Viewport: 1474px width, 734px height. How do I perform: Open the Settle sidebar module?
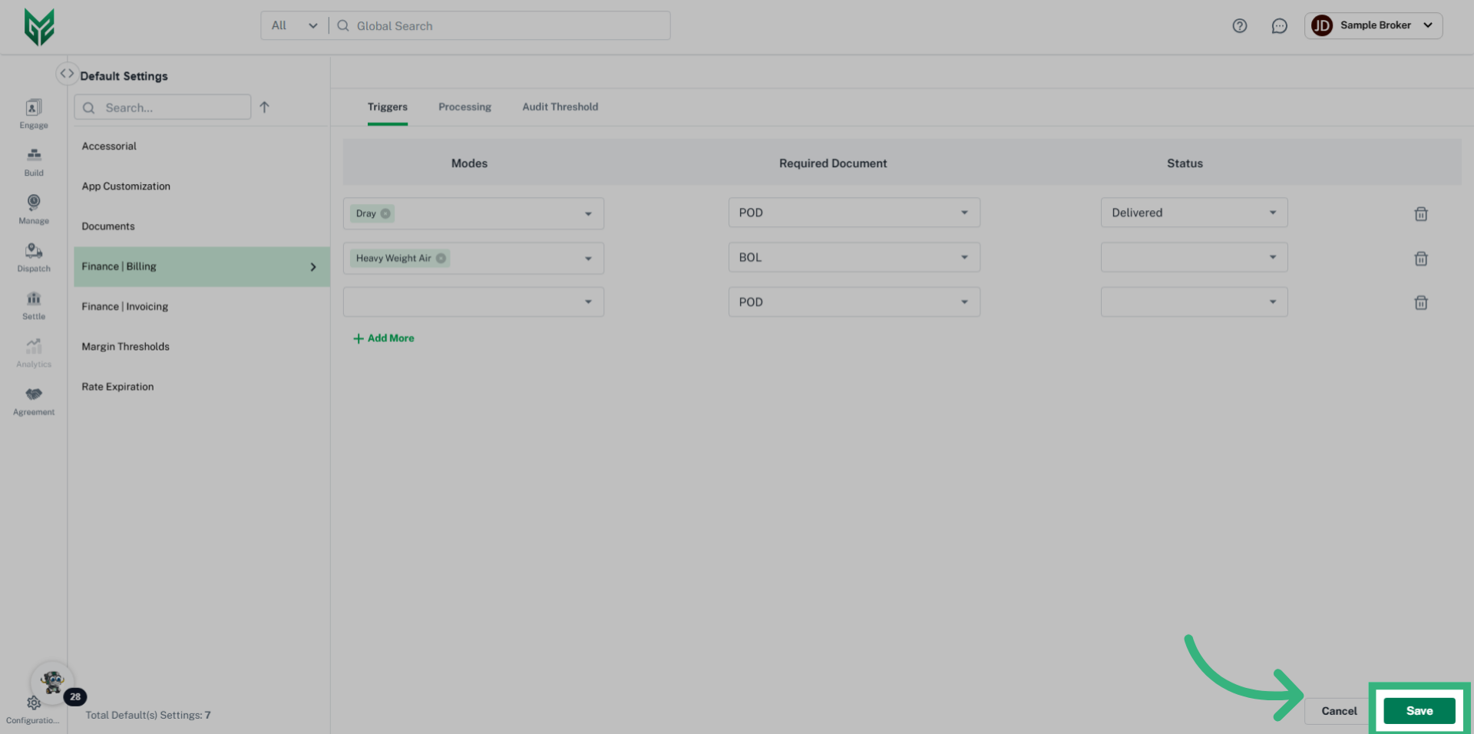(x=34, y=304)
